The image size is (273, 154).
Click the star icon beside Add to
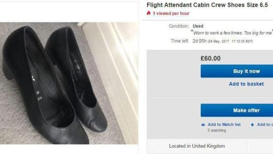pos(252,125)
